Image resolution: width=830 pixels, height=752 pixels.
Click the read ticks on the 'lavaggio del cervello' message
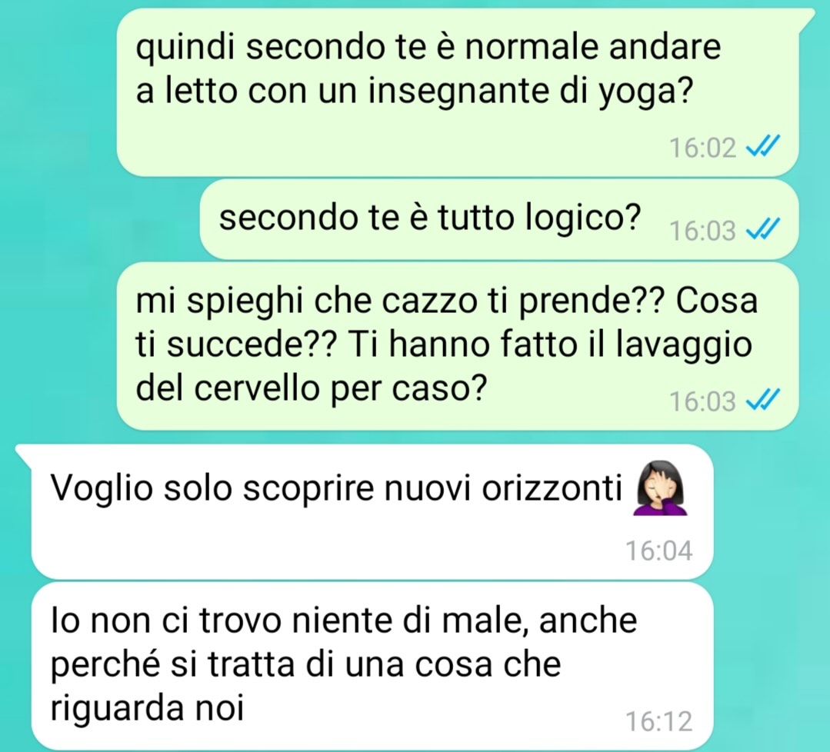coord(763,400)
